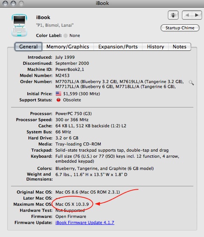Viewport: 204px width, 237px height.
Task: Switch to the History tab
Action: point(156,47)
